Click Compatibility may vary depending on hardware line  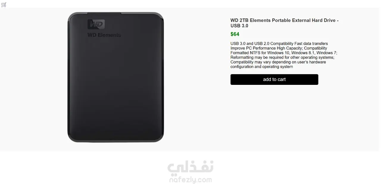coord(278,62)
